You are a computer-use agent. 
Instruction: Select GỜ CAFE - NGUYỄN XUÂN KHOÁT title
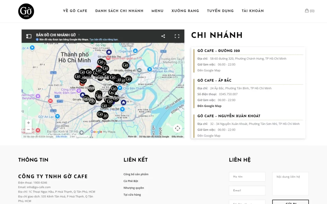(x=229, y=116)
